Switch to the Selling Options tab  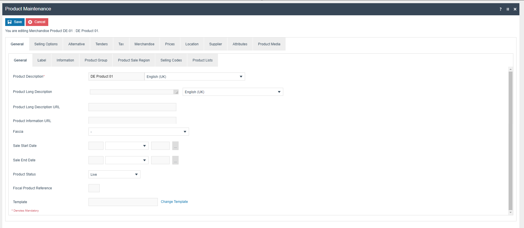[46, 44]
